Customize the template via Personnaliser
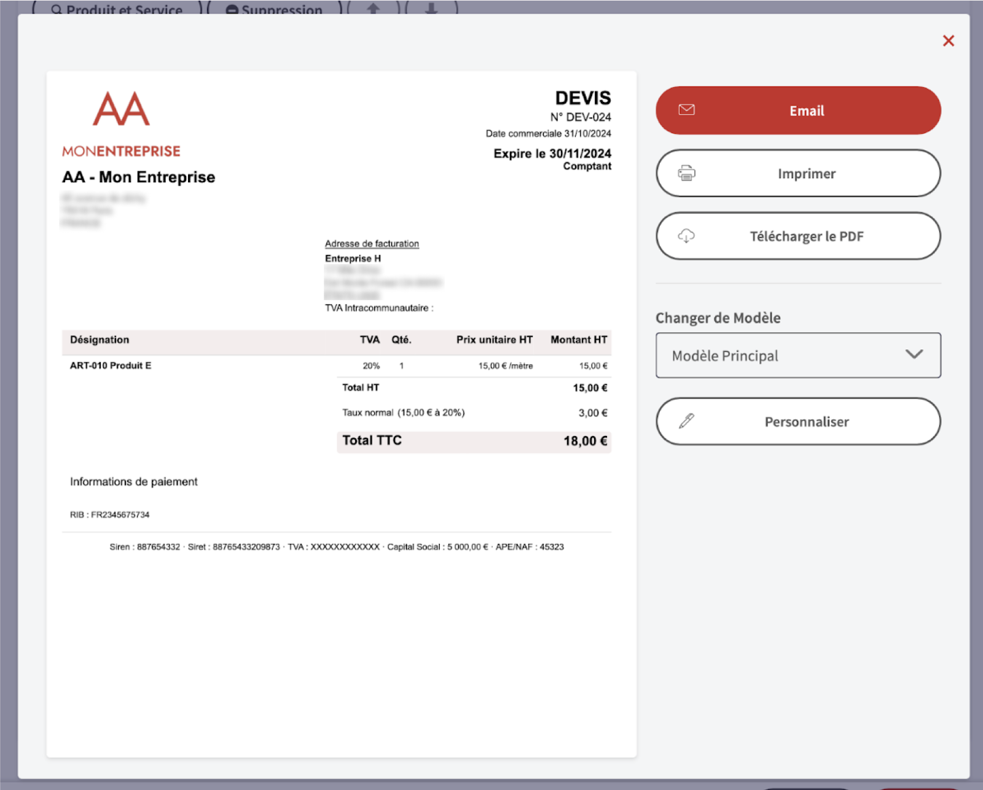983x790 pixels. (798, 421)
